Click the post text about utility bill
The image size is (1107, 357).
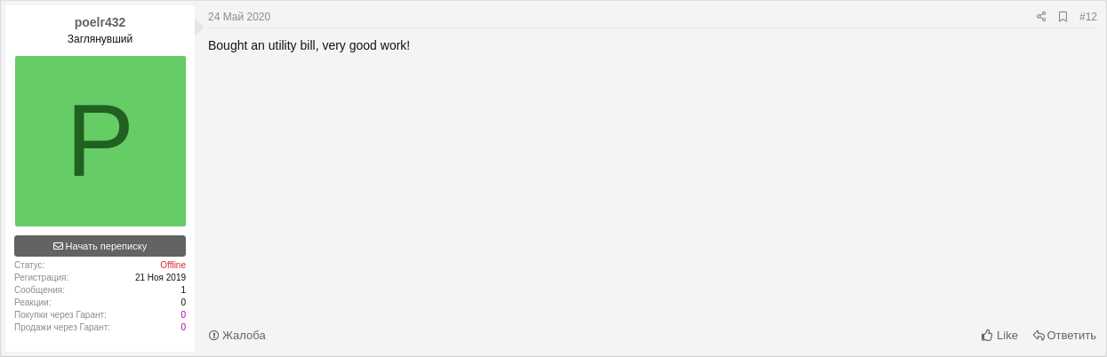coord(309,45)
